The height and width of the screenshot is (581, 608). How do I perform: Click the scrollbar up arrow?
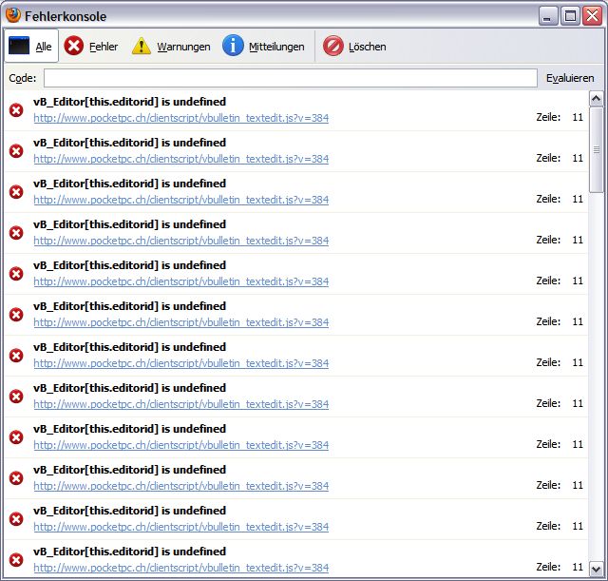click(x=596, y=99)
